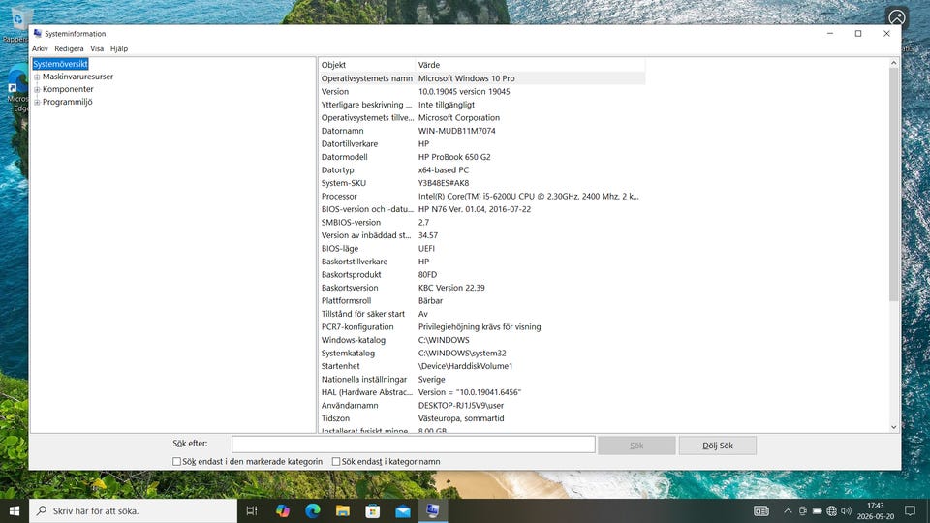Click the Meet Now tray icon
The image size is (930, 523).
[802, 510]
